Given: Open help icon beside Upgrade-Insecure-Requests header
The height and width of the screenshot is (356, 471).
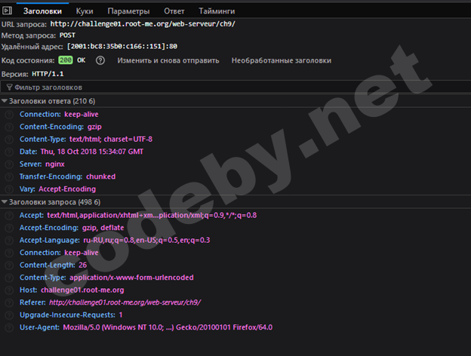Looking at the screenshot, I should (9, 315).
